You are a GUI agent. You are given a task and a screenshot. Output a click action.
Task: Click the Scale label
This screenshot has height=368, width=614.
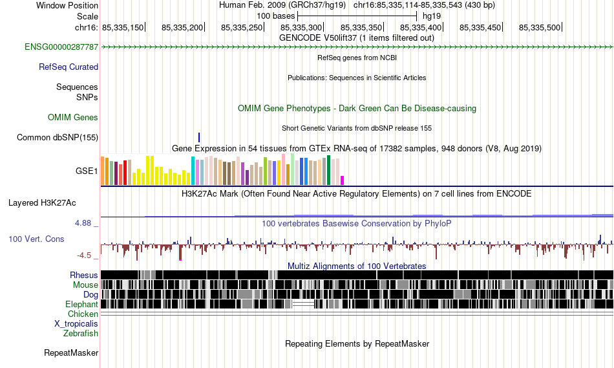88,16
